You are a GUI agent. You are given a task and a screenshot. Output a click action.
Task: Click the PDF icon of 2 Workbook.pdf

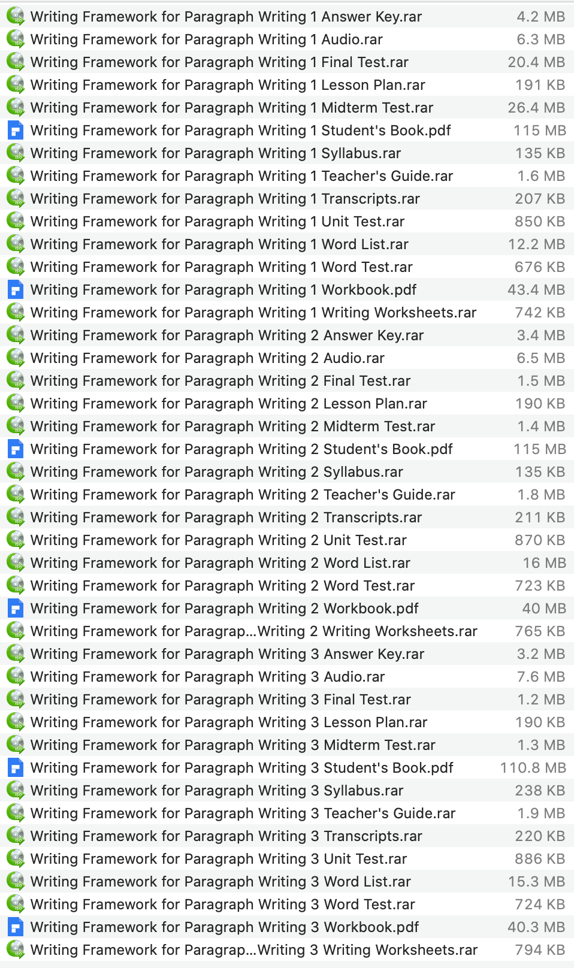[16, 608]
